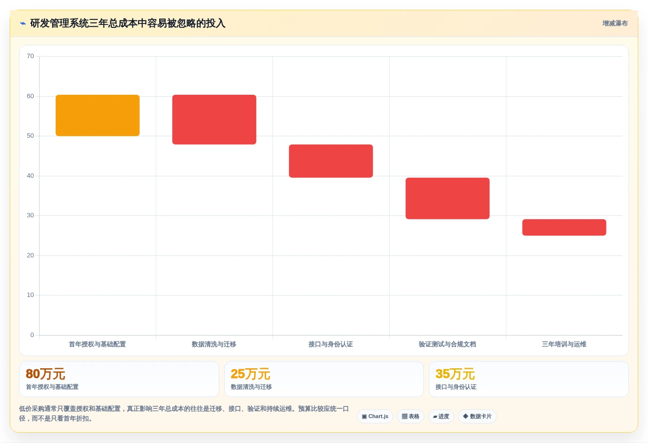The image size is (648, 443).
Task: Click the 数据卡片 tag chip
Action: coord(477,417)
